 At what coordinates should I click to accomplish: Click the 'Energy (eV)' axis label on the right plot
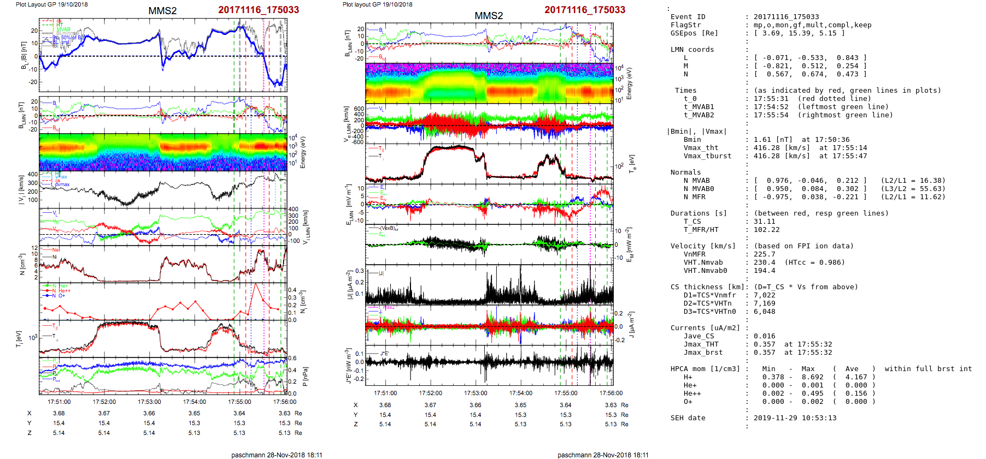(629, 84)
